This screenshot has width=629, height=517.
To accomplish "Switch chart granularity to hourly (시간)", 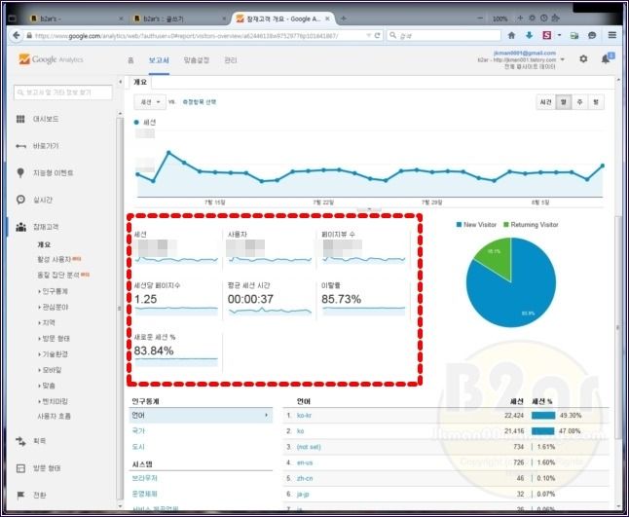I will pyautogui.click(x=545, y=102).
